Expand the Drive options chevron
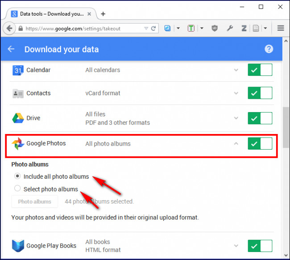 [236, 118]
